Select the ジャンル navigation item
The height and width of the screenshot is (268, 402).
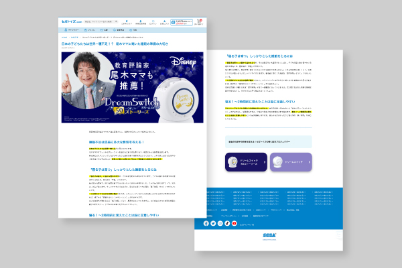point(90,30)
